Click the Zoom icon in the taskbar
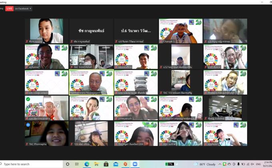 coord(135,164)
